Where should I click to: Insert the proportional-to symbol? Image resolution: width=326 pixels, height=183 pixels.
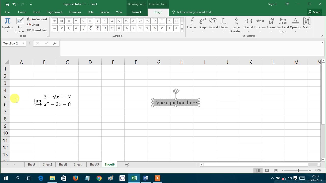click(x=112, y=21)
